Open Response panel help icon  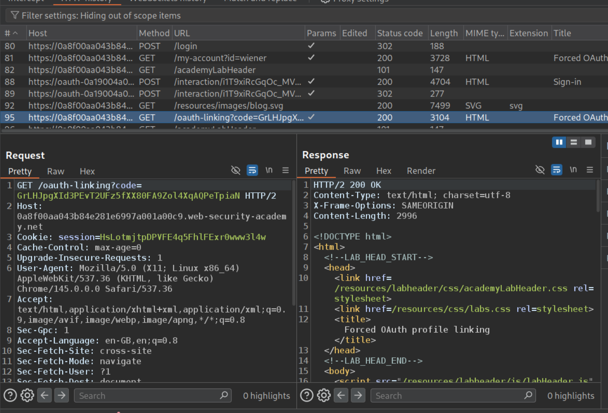coord(306,396)
